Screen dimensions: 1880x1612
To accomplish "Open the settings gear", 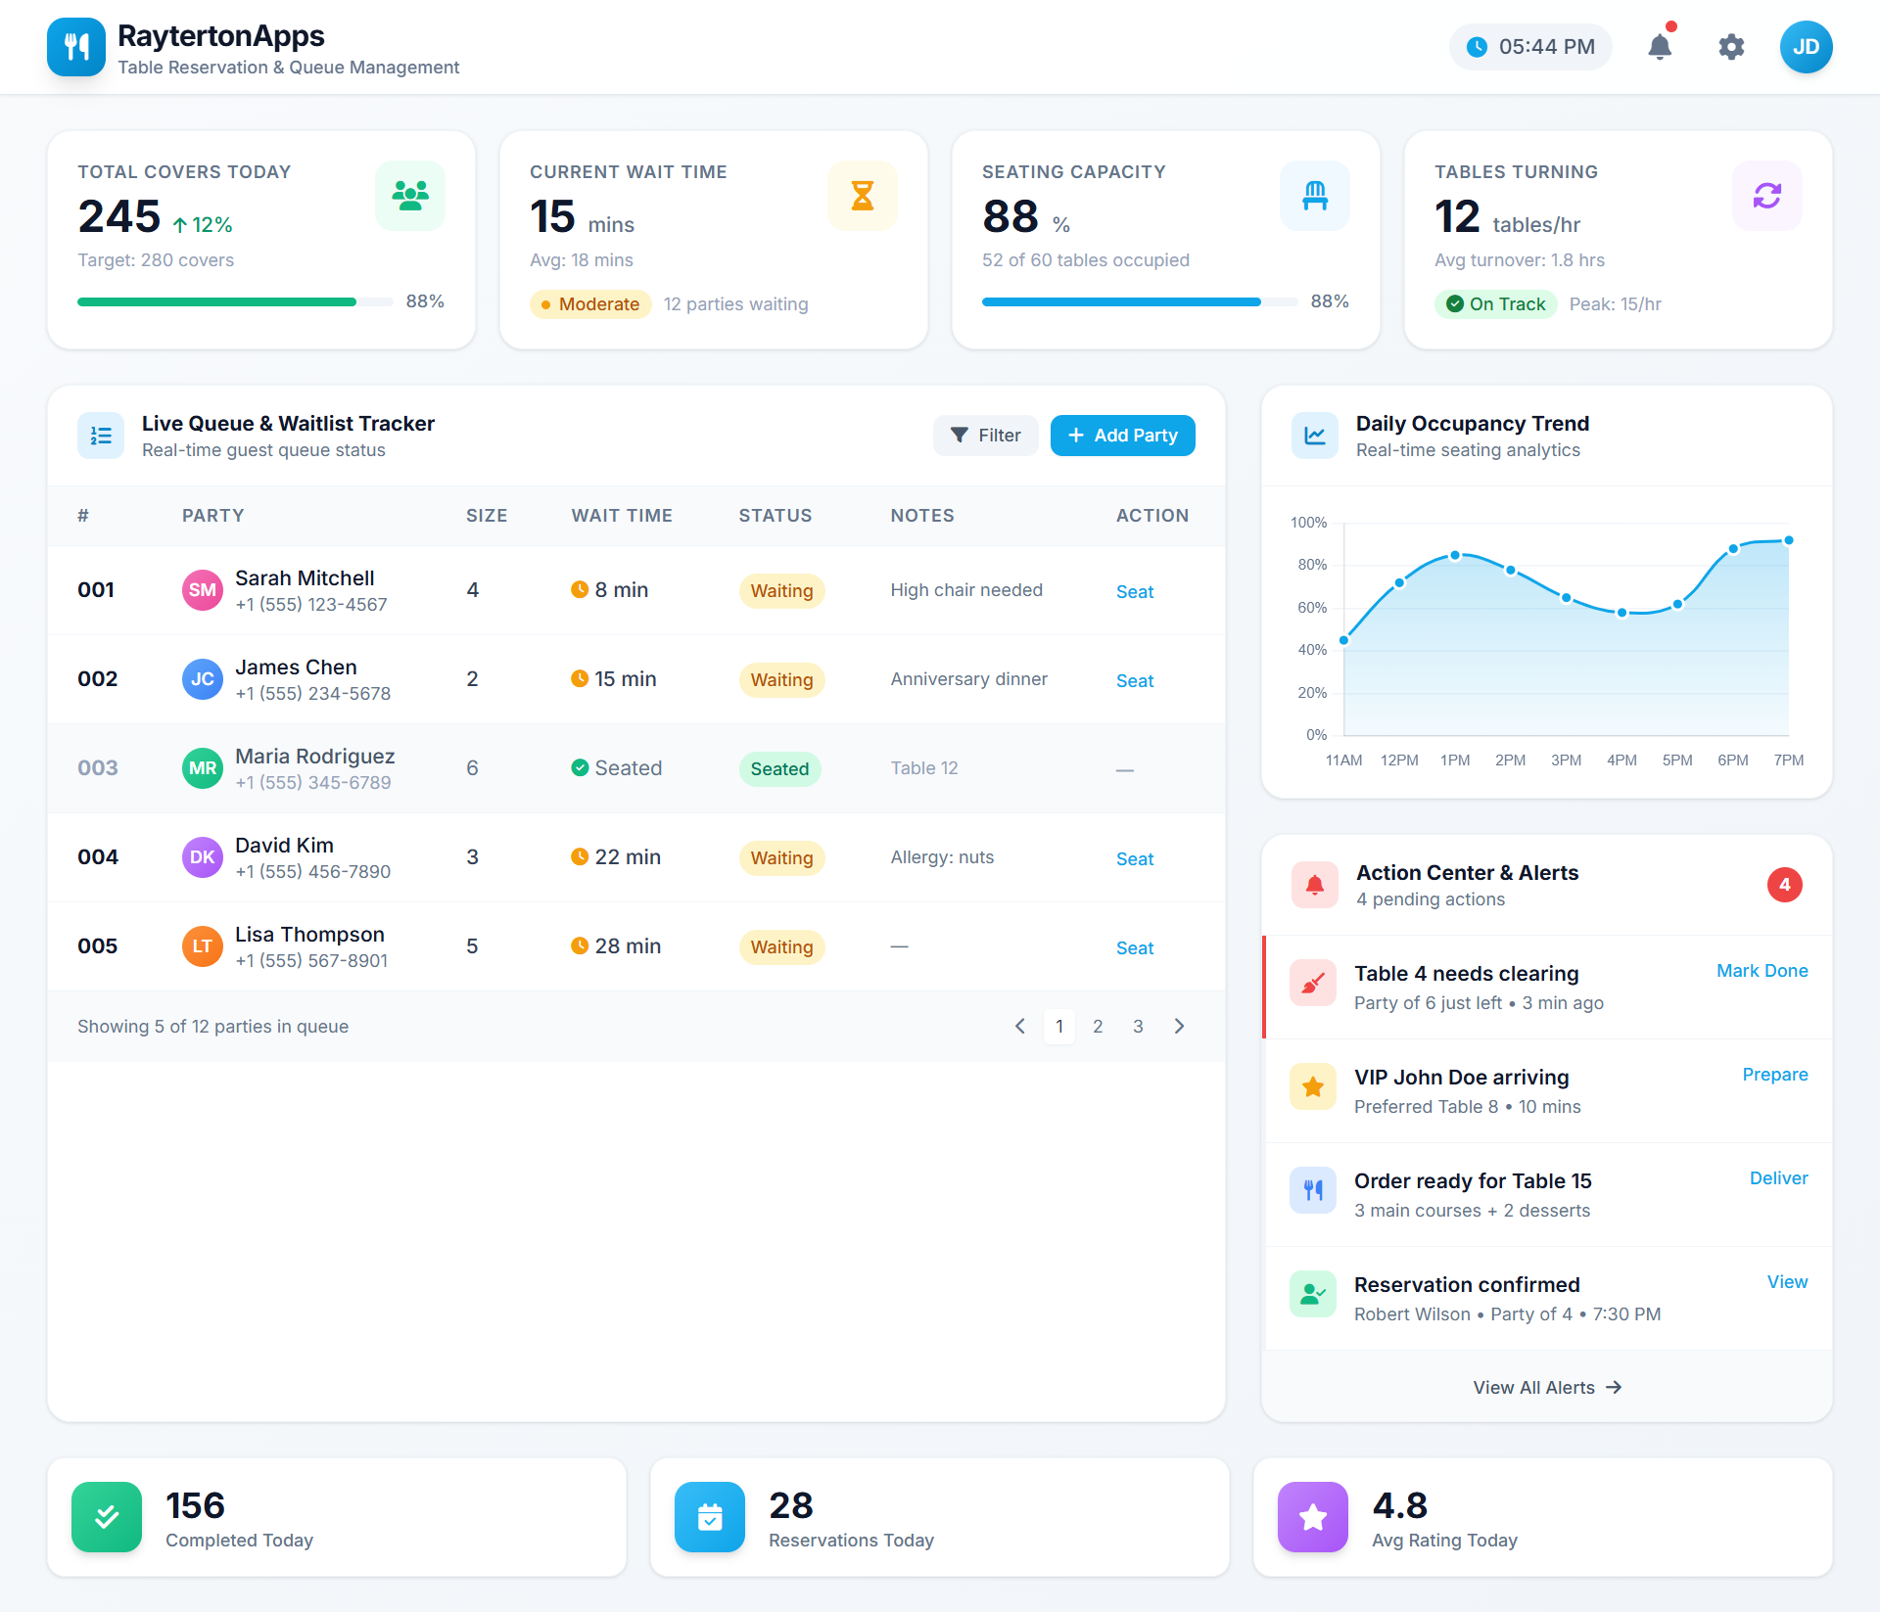I will (x=1731, y=46).
